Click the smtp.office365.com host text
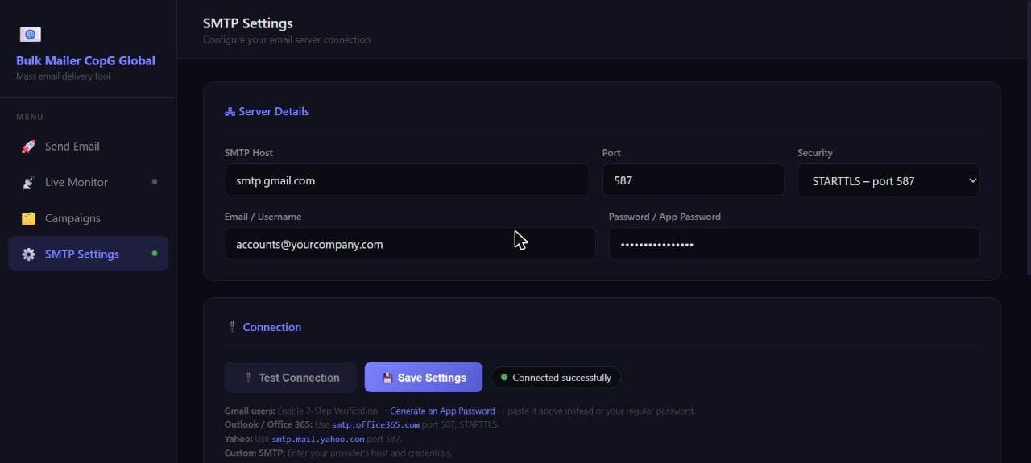Screen dimensions: 1031x463 click(375, 425)
